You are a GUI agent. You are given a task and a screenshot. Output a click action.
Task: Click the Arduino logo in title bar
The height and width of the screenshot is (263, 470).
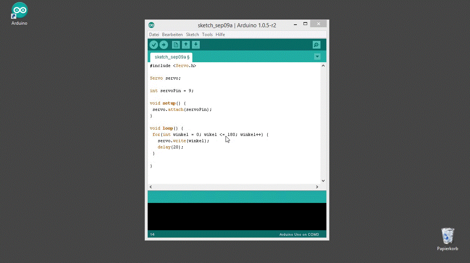[151, 25]
